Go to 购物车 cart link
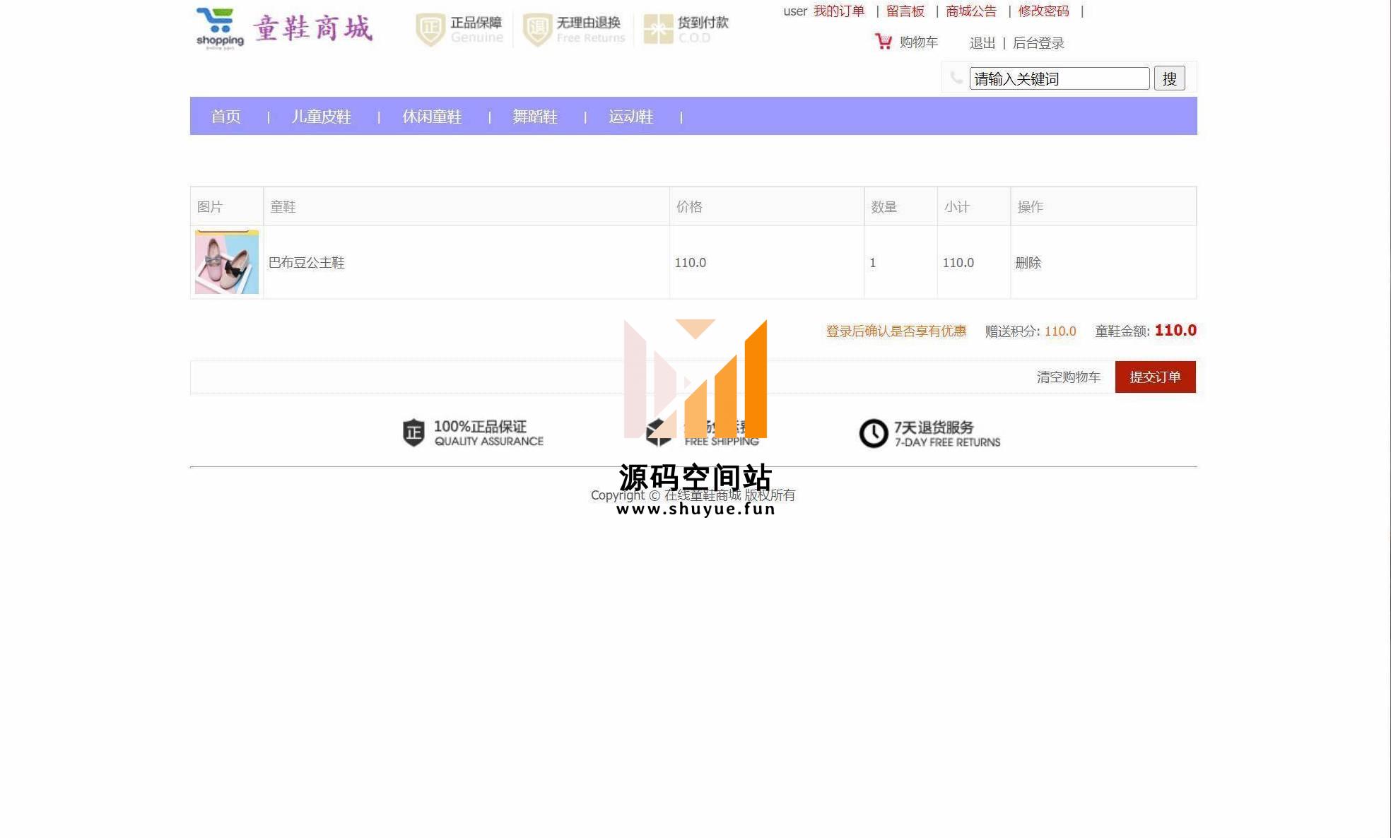 [x=919, y=42]
